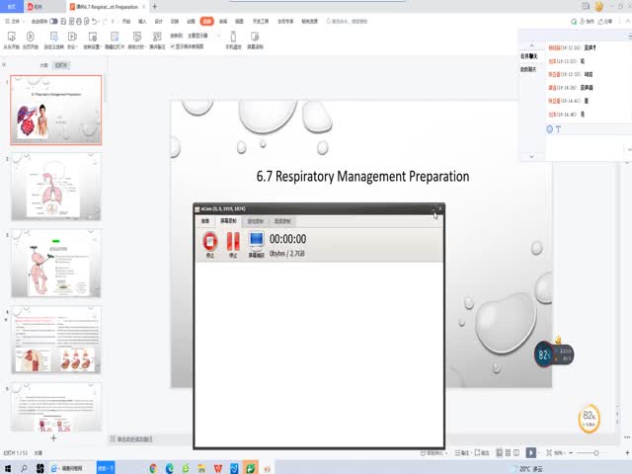
Task: Click the comments button in status bar
Action: point(482,453)
